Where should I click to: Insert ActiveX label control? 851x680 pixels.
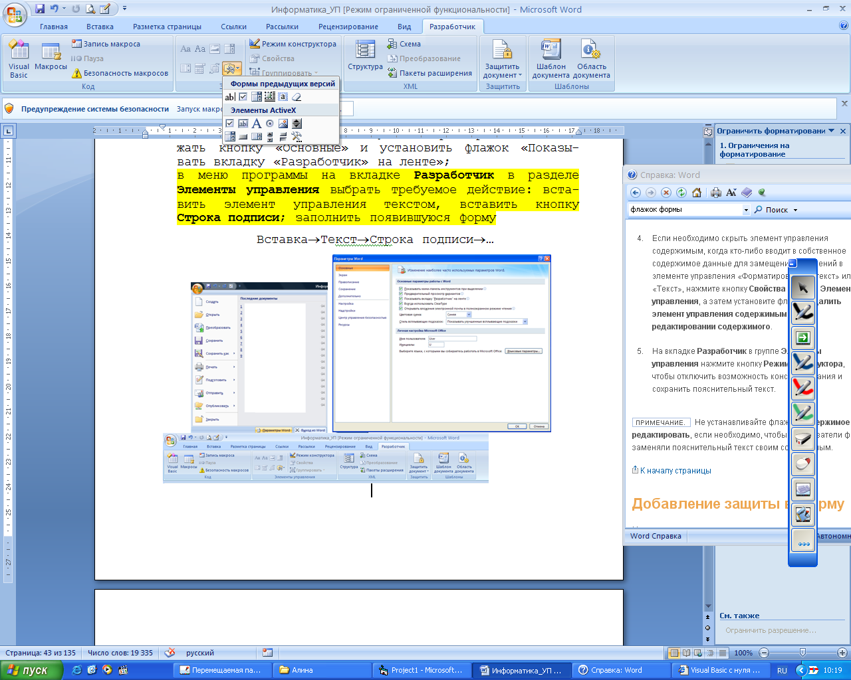pyautogui.click(x=257, y=124)
